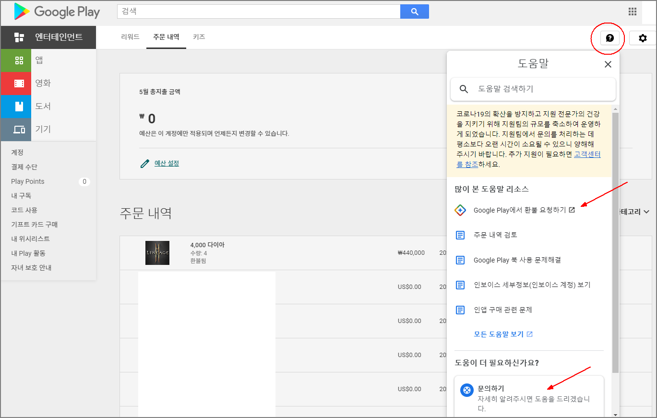
Task: Open 내 Play 활동 in the sidebar
Action: [x=28, y=253]
